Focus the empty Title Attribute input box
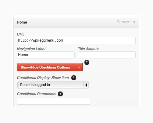The image size is (153, 123). pyautogui.click(x=107, y=55)
